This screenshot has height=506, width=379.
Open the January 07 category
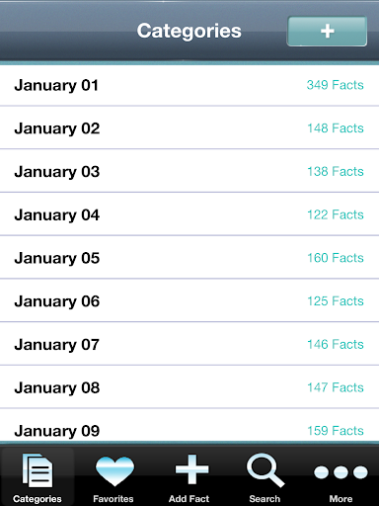point(189,344)
